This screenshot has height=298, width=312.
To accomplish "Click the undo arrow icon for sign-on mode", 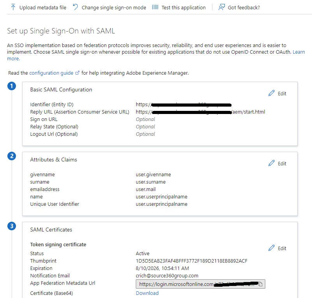I will (x=75, y=7).
